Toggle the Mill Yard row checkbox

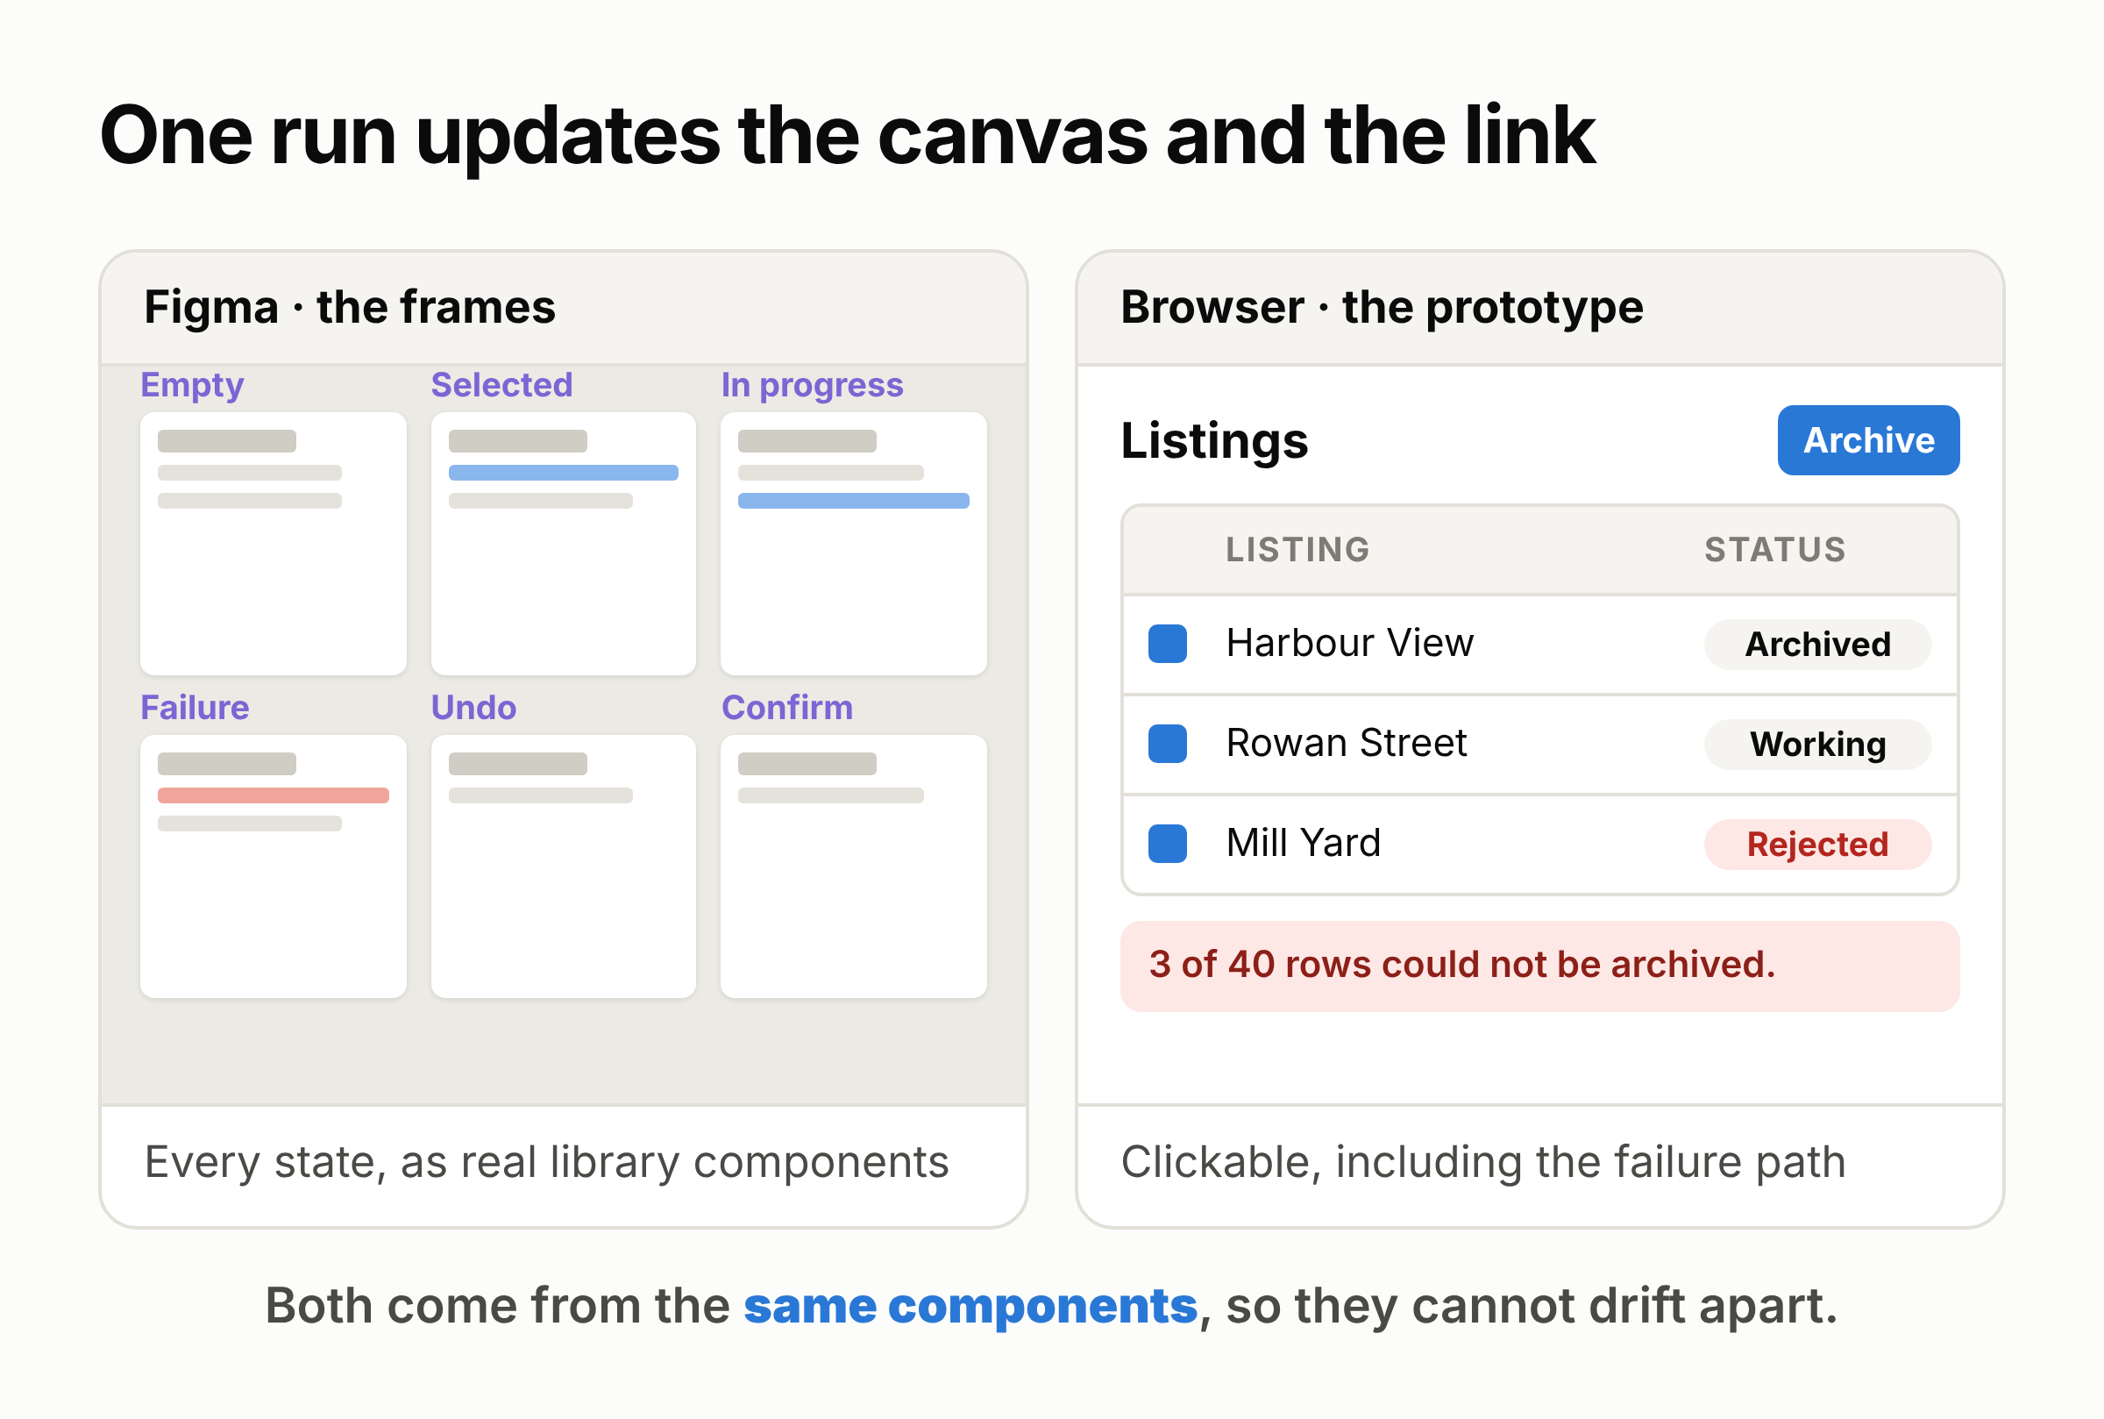click(x=1167, y=844)
